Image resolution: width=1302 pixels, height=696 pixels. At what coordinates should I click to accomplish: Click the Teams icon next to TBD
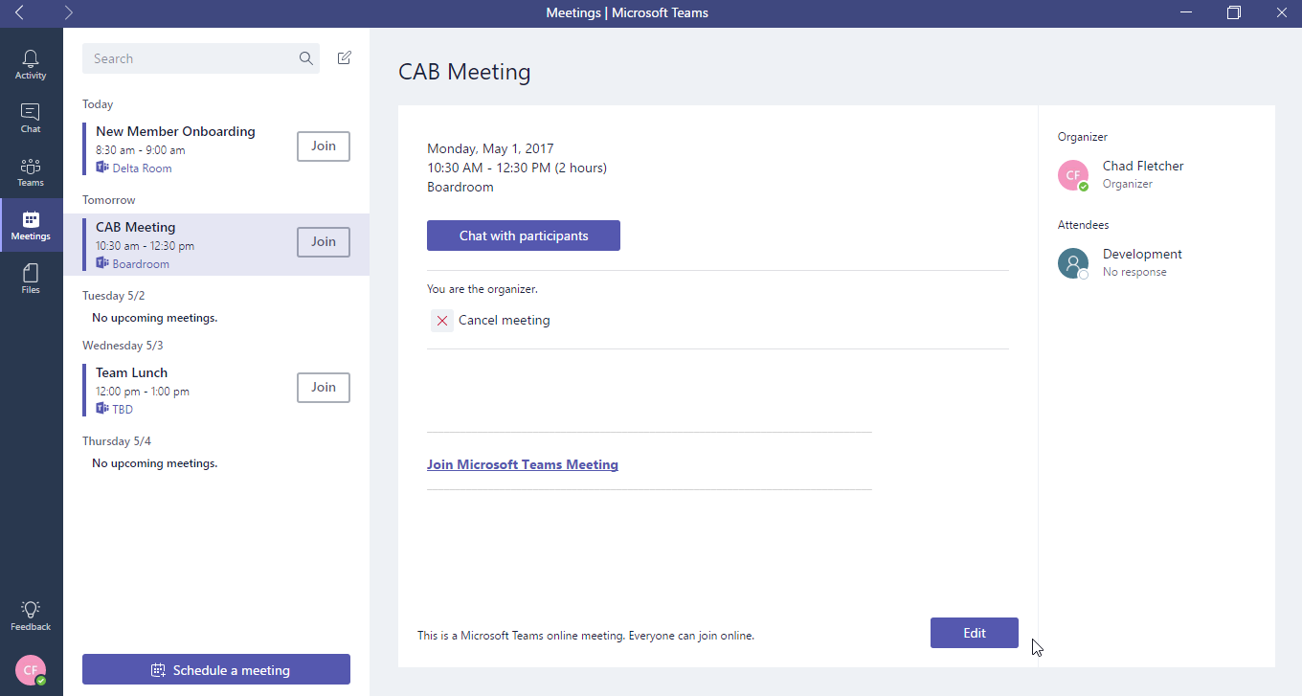click(x=102, y=409)
